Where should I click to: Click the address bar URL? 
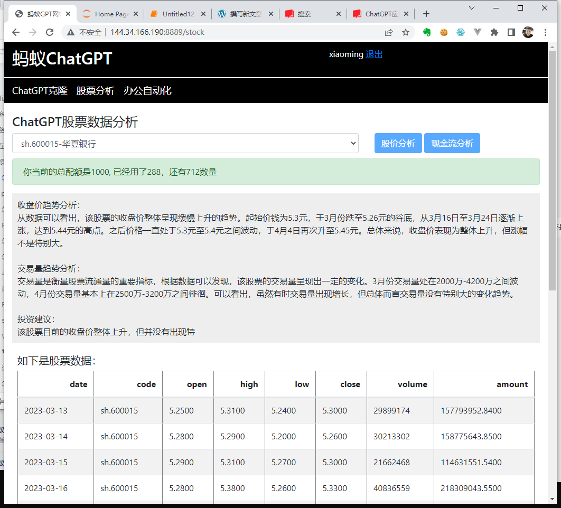click(x=157, y=32)
